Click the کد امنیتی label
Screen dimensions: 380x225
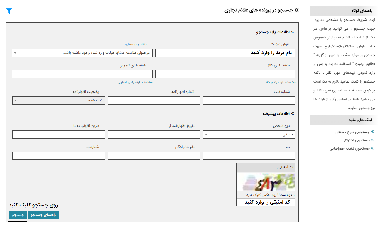[x=285, y=167]
